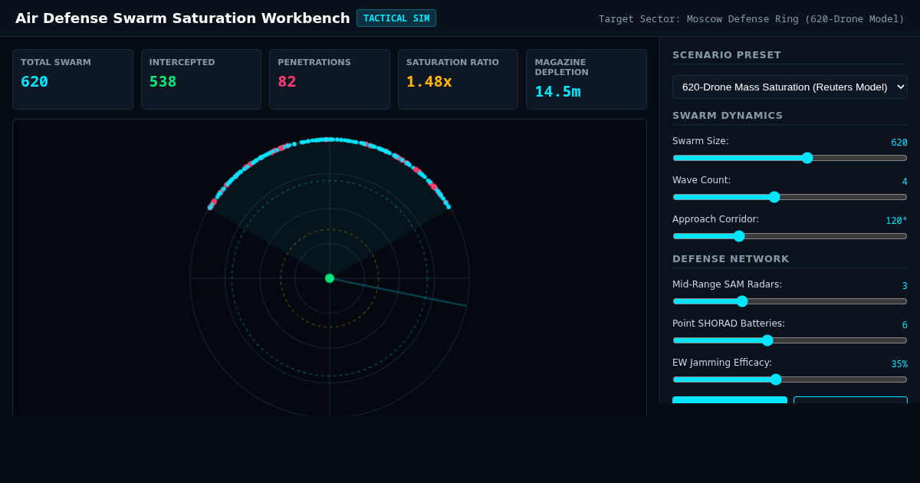Viewport: 920px width, 483px height.
Task: Click the saturation ratio value 1.48x
Action: [429, 81]
